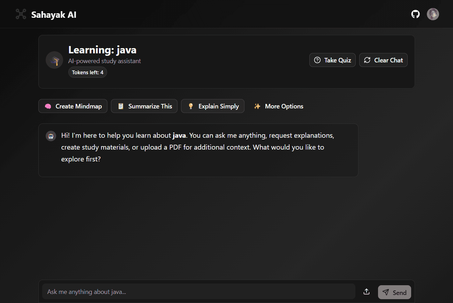The width and height of the screenshot is (453, 303).
Task: Open the GitHub repository icon
Action: [x=415, y=14]
